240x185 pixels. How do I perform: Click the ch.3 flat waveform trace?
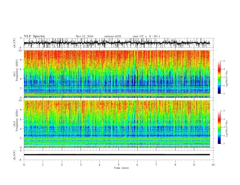pyautogui.click(x=117, y=155)
